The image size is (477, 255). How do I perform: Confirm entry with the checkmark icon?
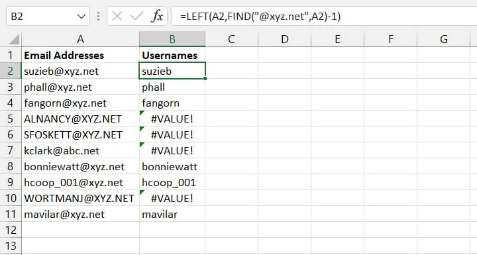pyautogui.click(x=136, y=16)
